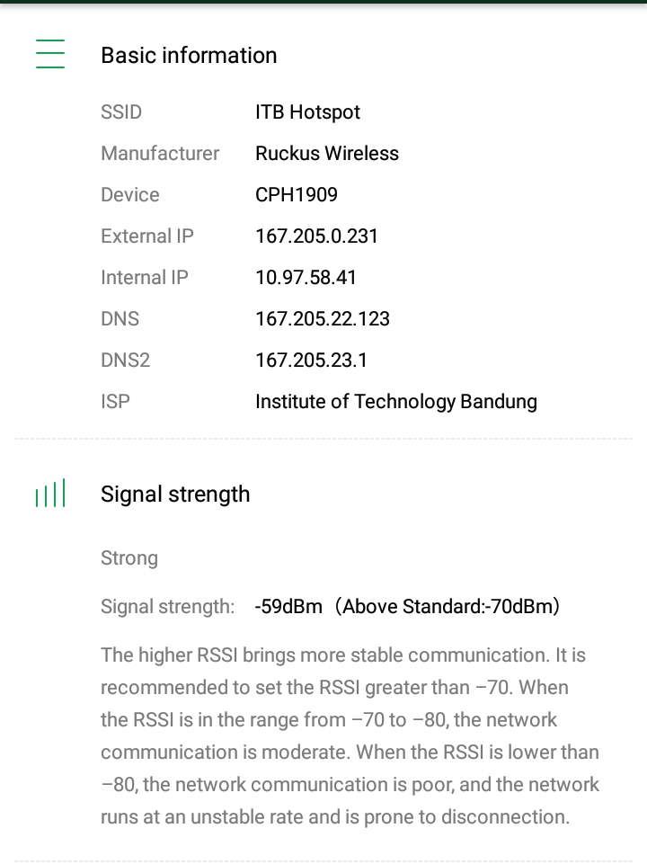Tap the SSID label
Screen dimensions: 647x864
(121, 112)
